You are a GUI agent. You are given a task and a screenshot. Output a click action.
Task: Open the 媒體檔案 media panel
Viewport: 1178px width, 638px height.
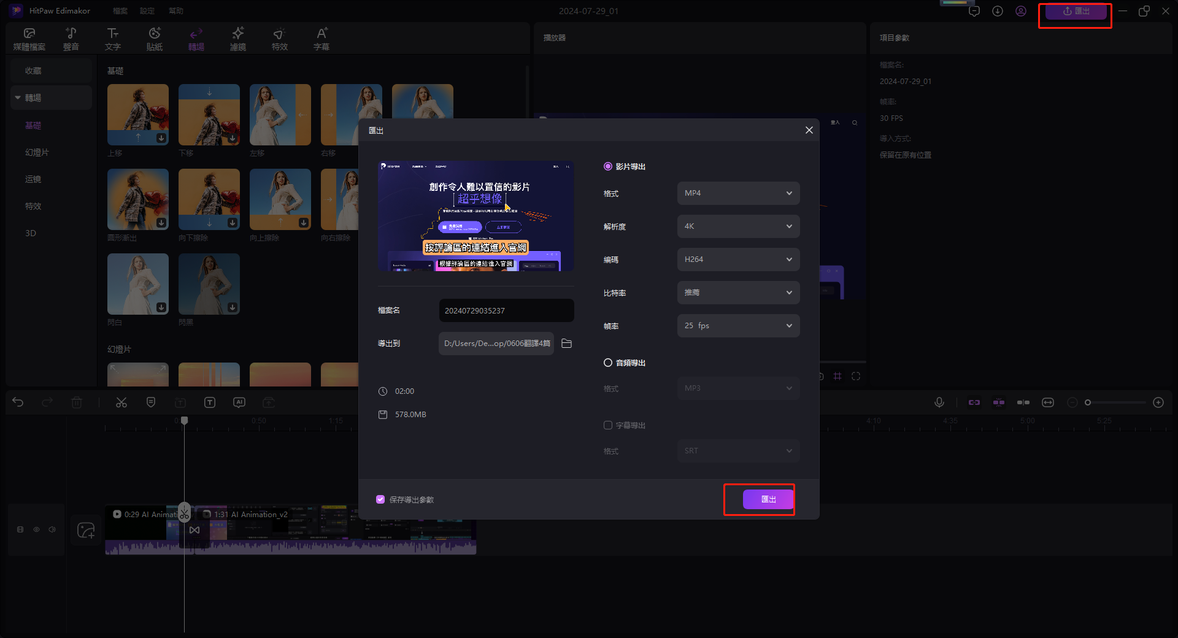(x=29, y=39)
